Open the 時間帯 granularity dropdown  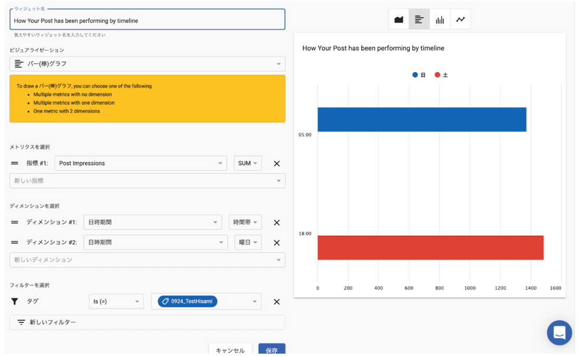(245, 223)
